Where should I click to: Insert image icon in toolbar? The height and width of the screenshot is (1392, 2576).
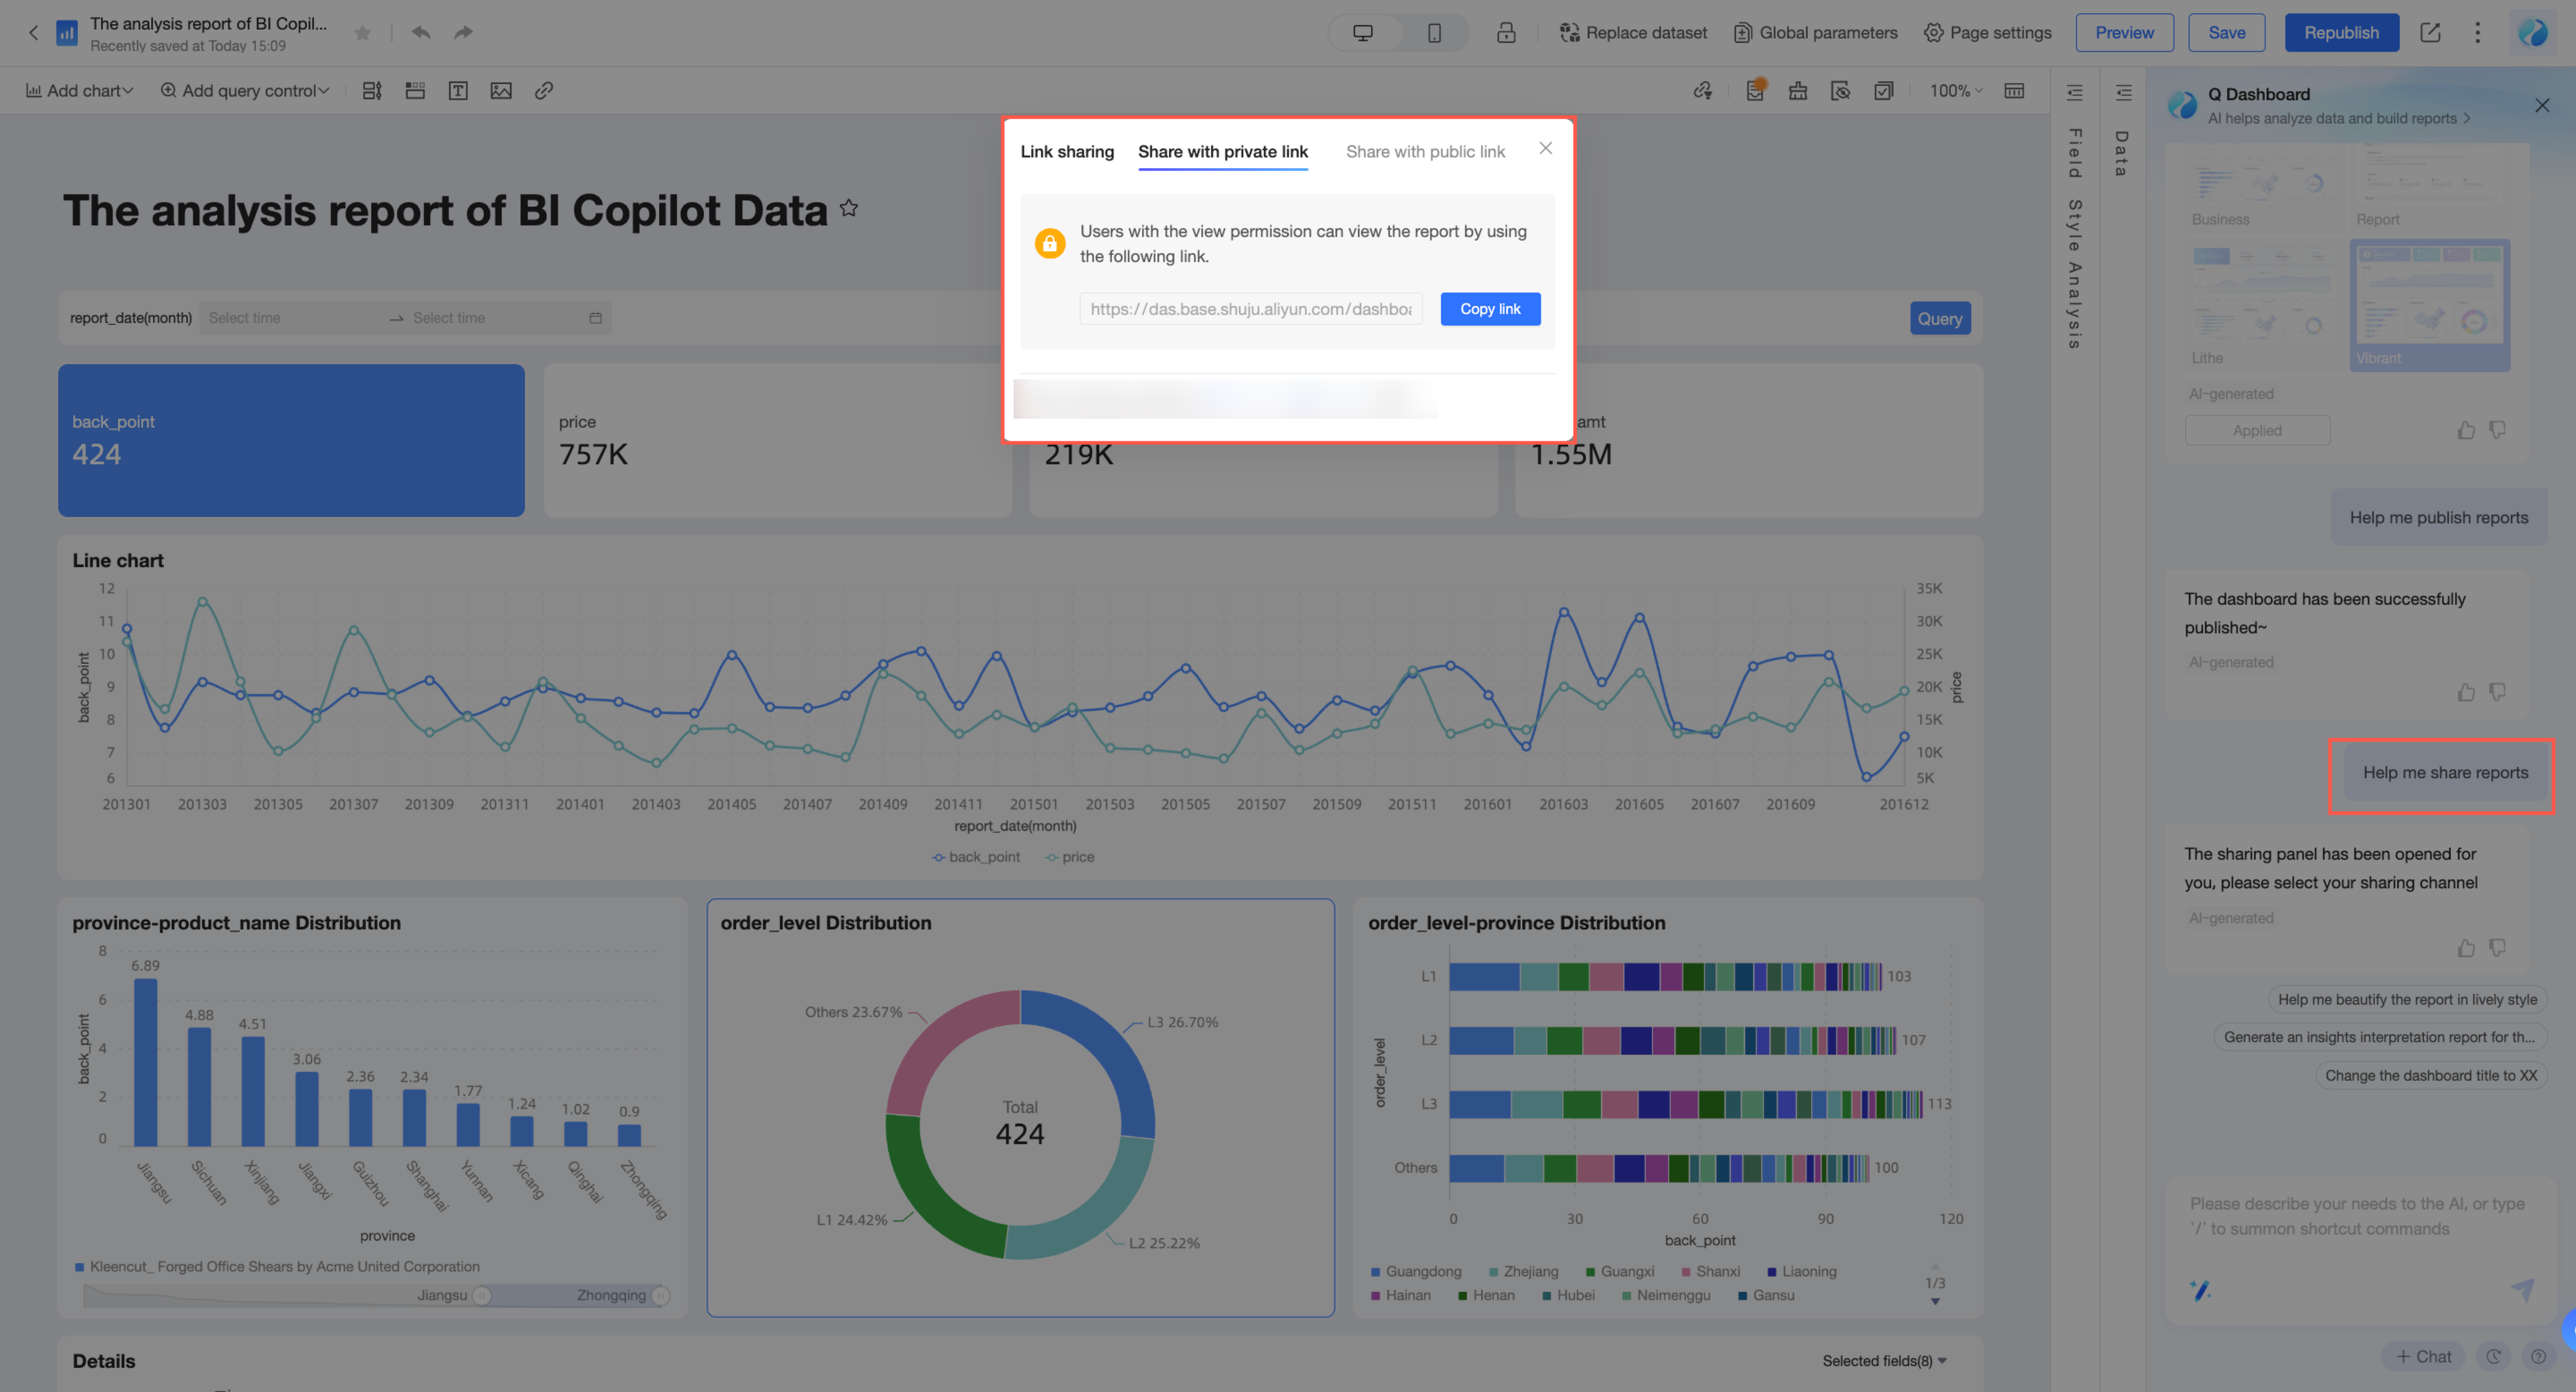[501, 91]
